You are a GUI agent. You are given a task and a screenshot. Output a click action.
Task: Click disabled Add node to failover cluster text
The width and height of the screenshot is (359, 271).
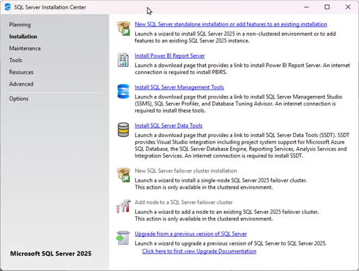(184, 202)
